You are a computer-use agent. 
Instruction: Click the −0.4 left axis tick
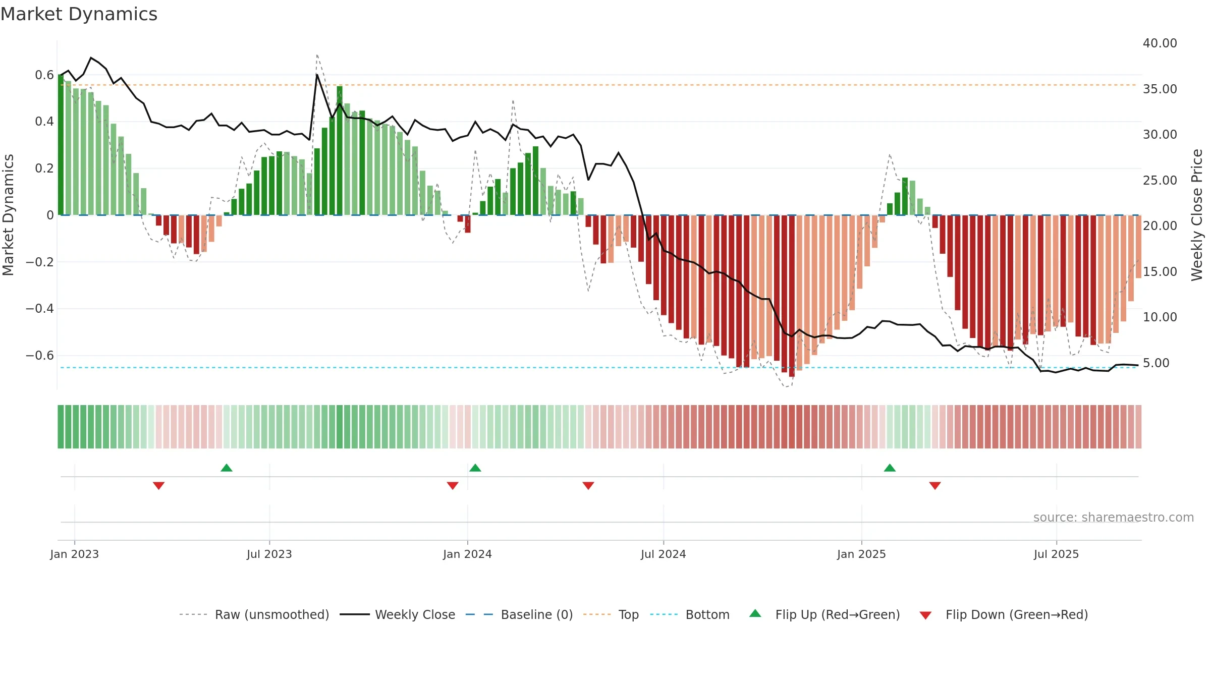[40, 309]
